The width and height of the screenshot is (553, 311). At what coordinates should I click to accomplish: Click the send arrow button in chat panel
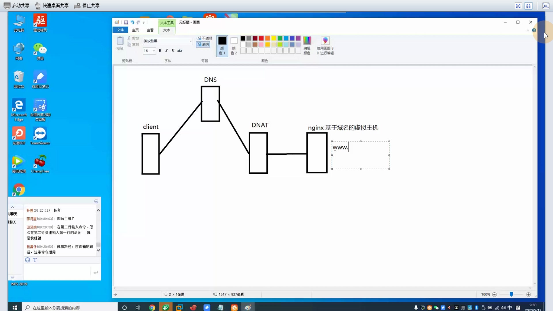(96, 272)
